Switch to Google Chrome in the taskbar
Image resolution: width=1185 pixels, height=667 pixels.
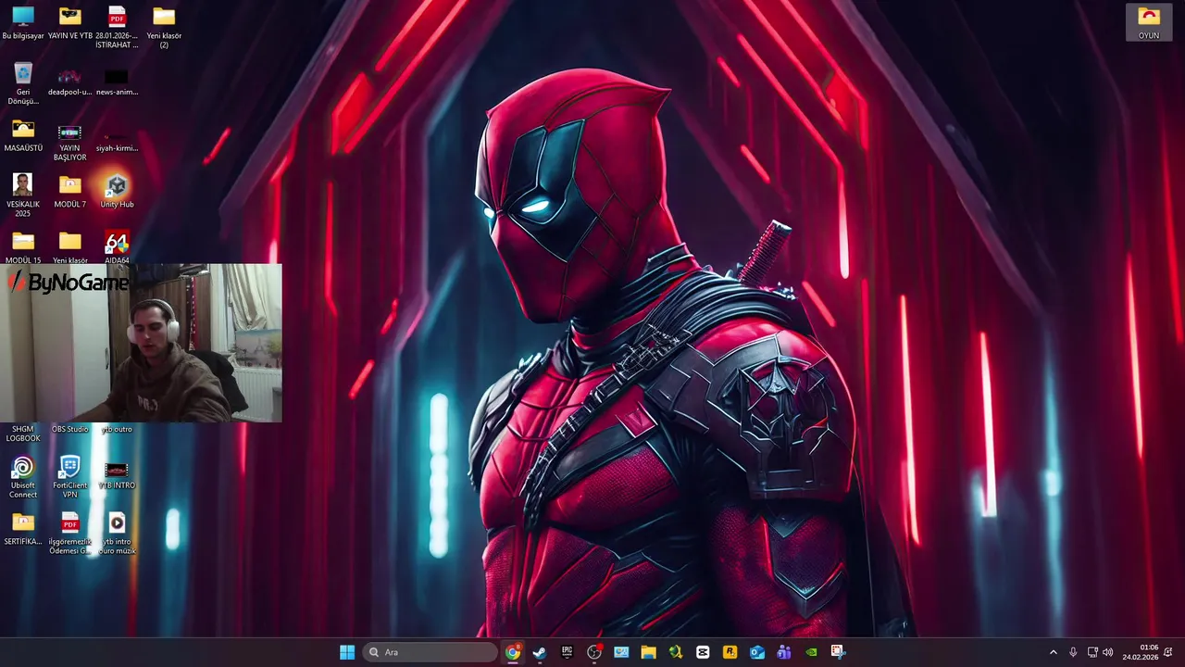coord(513,652)
